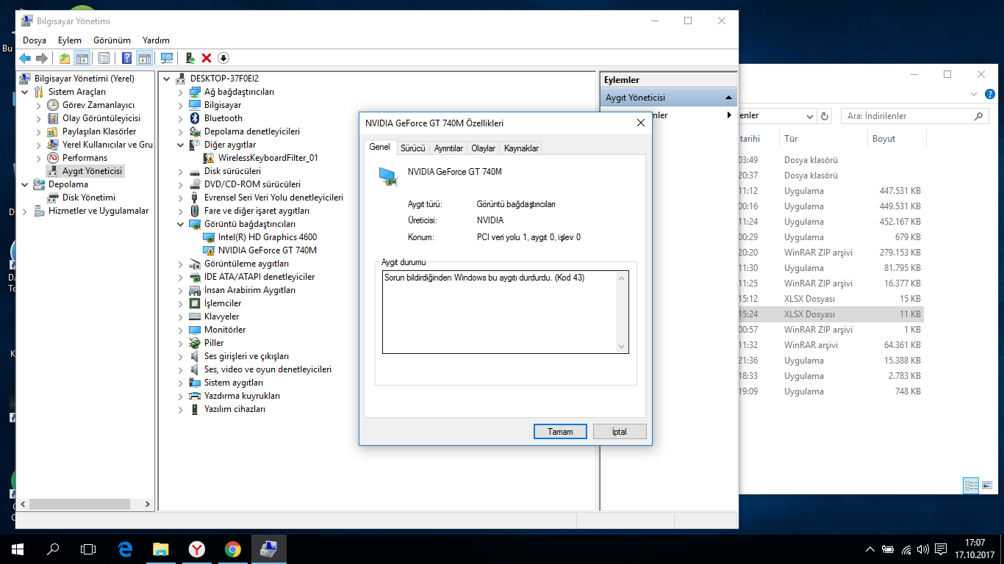1004x564 pixels.
Task: Go back using the toolbar Back arrow
Action: (x=25, y=58)
